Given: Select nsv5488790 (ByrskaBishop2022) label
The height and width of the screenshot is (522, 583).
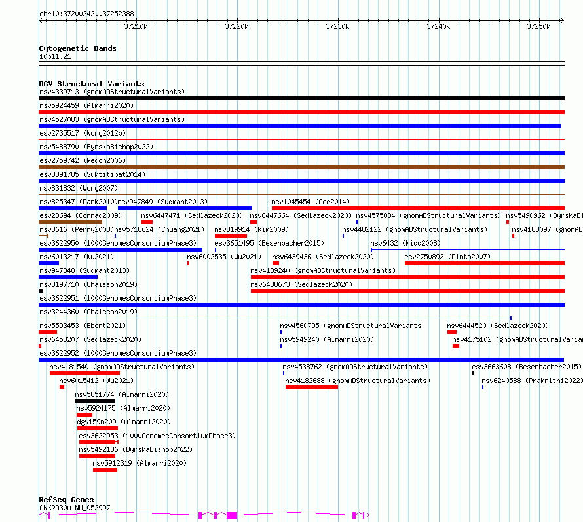Looking at the screenshot, I should point(96,147).
